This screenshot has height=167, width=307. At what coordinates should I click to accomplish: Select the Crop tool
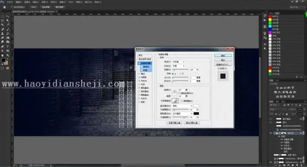click(2, 25)
